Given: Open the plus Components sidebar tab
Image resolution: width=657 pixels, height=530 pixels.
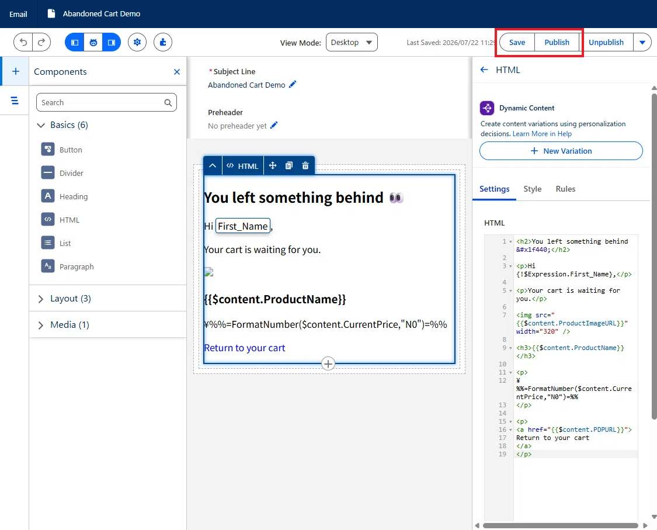Looking at the screenshot, I should [x=16, y=71].
